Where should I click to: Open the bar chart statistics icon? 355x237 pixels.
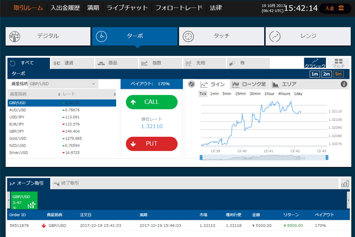(x=345, y=184)
